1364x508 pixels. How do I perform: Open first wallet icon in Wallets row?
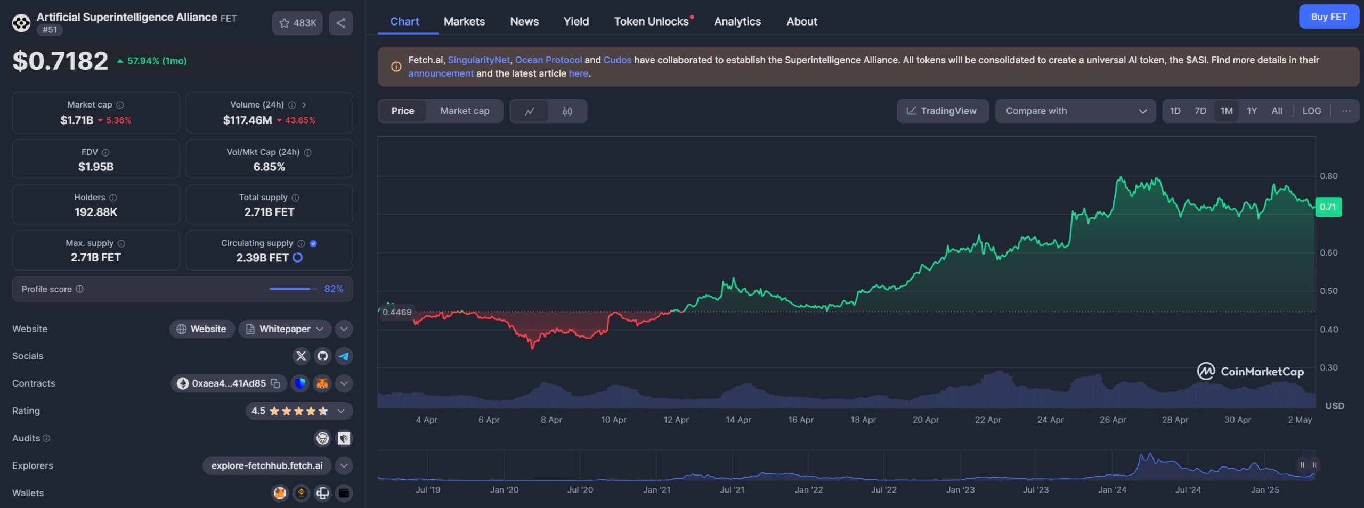tap(280, 493)
